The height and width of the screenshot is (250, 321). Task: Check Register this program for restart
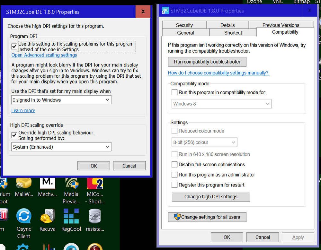pyautogui.click(x=174, y=185)
